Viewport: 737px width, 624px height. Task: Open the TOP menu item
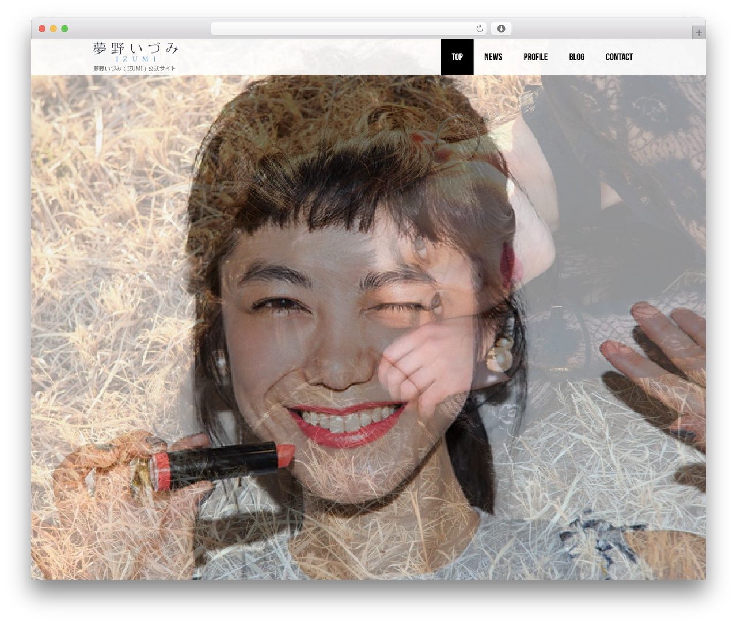point(457,57)
